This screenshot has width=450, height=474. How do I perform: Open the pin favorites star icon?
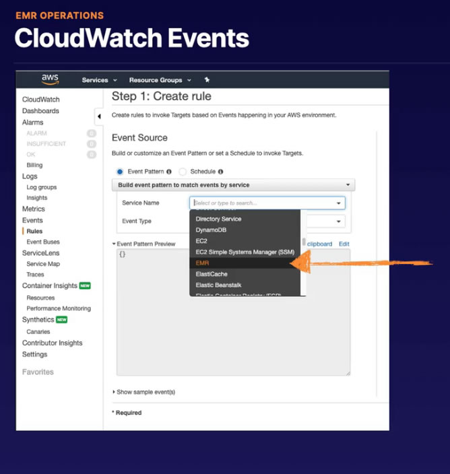(207, 80)
